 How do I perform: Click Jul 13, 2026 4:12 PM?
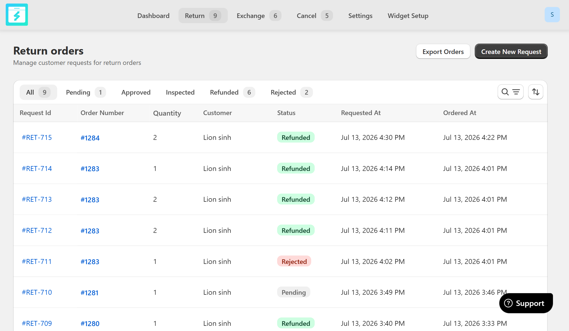pos(373,199)
